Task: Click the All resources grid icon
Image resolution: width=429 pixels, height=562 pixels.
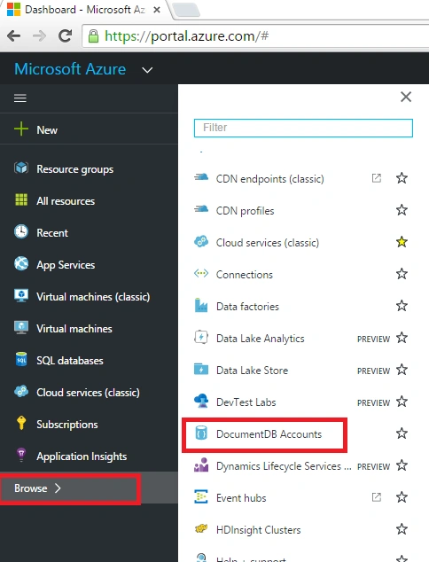Action: tap(21, 199)
